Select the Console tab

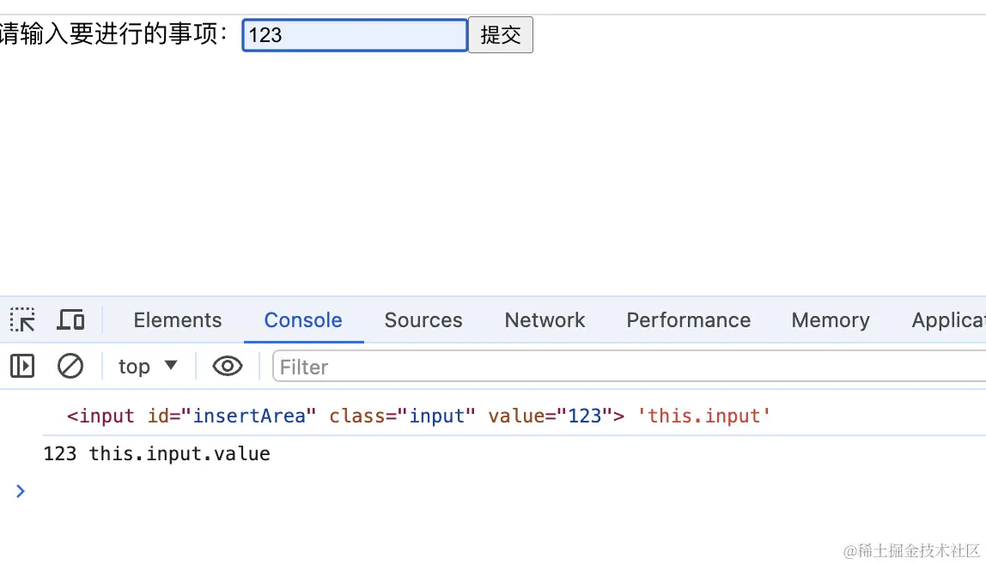303,320
